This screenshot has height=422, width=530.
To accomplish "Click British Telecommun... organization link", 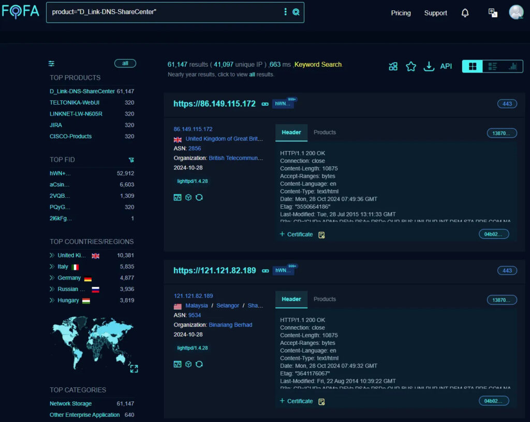I will pyautogui.click(x=235, y=158).
